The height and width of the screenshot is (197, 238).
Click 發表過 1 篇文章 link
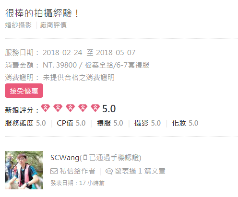click(x=140, y=171)
